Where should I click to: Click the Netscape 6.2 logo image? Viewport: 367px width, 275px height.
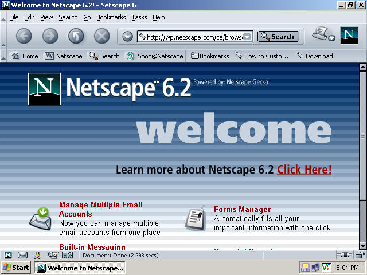pos(110,89)
